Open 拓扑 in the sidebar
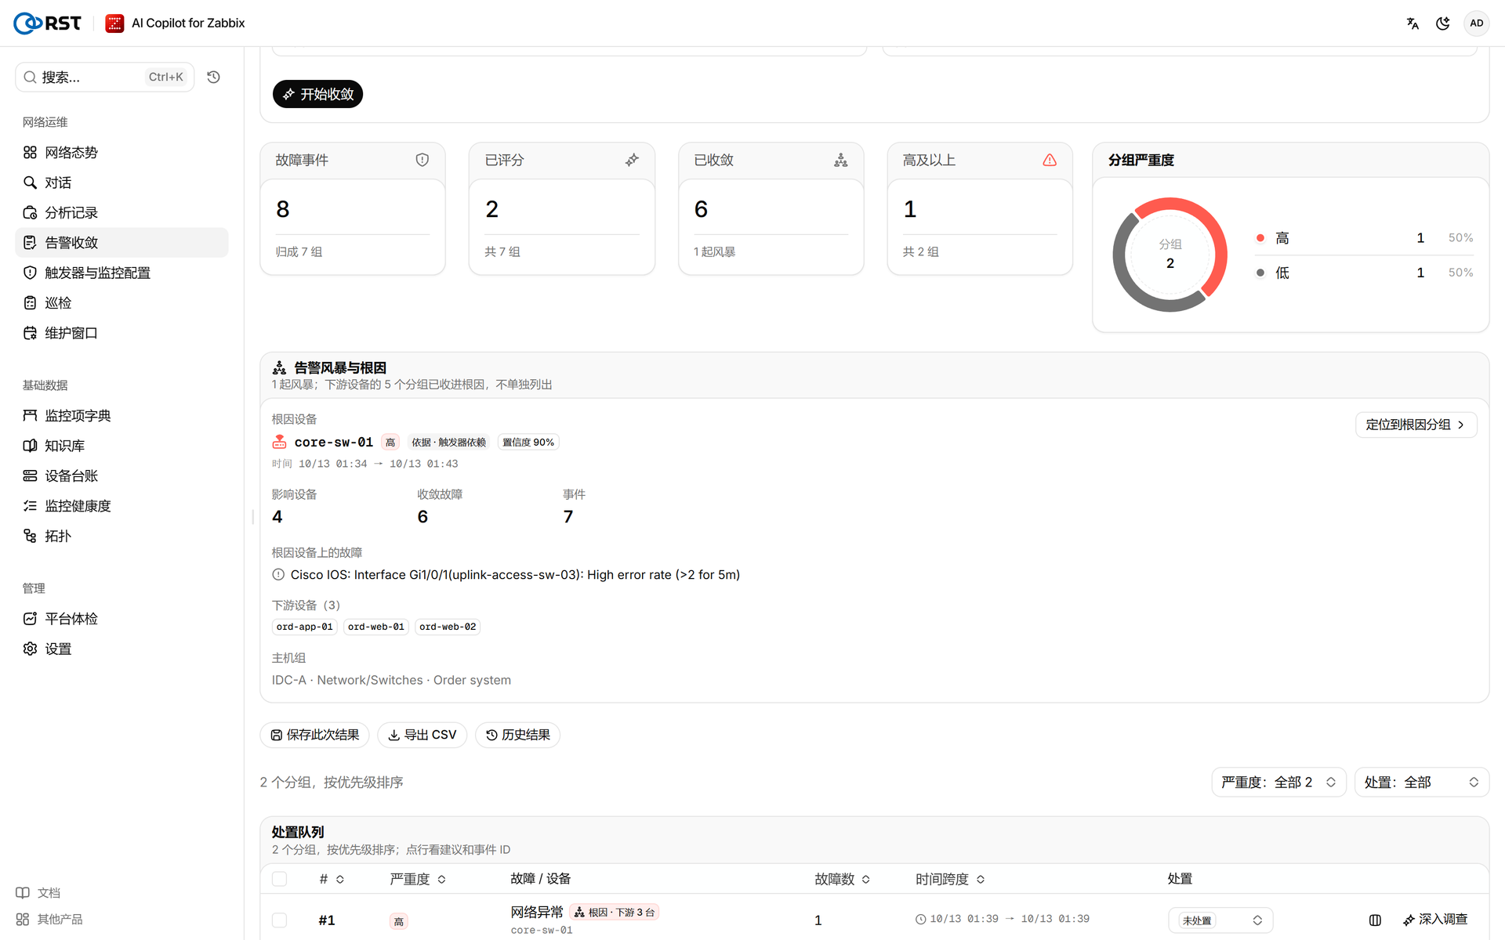1505x940 pixels. point(121,536)
